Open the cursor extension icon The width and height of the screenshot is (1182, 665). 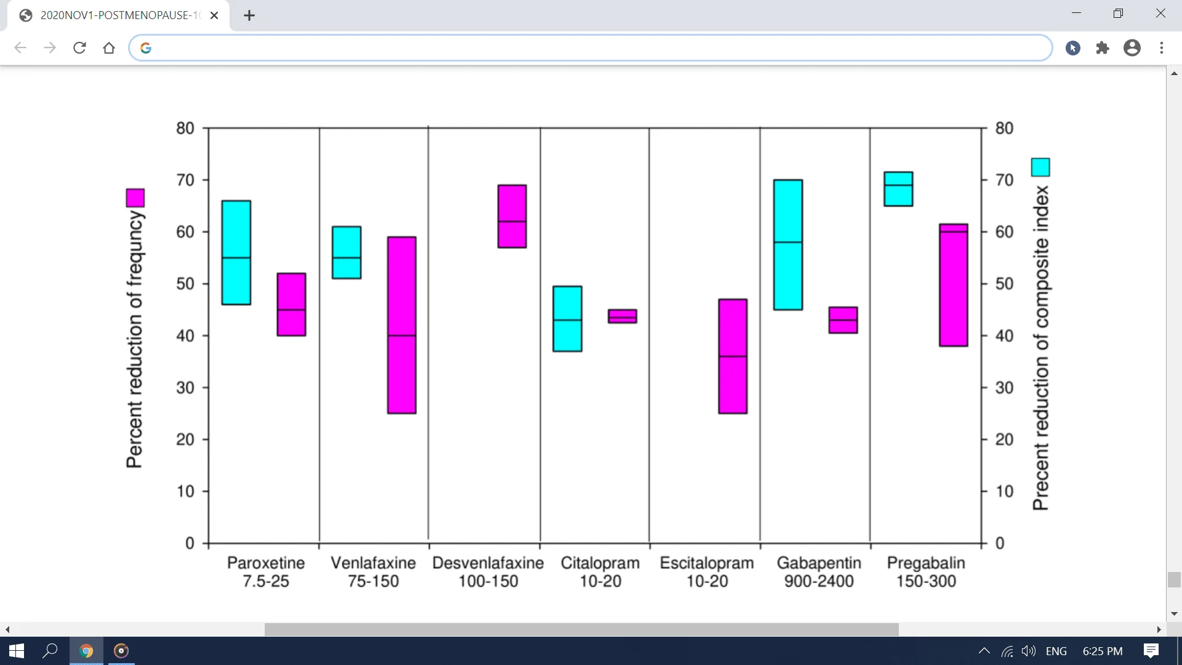pyautogui.click(x=1073, y=48)
